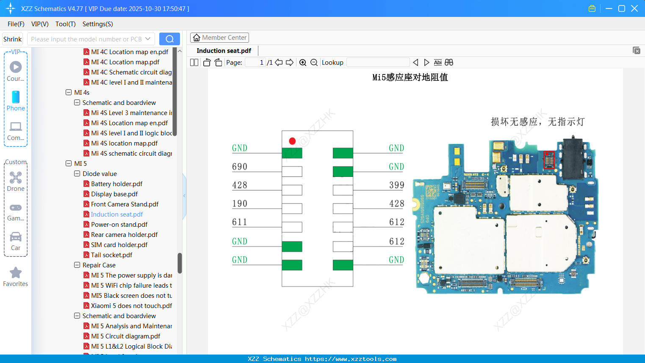Collapse the Diode value folder
The width and height of the screenshot is (645, 363).
pos(77,174)
